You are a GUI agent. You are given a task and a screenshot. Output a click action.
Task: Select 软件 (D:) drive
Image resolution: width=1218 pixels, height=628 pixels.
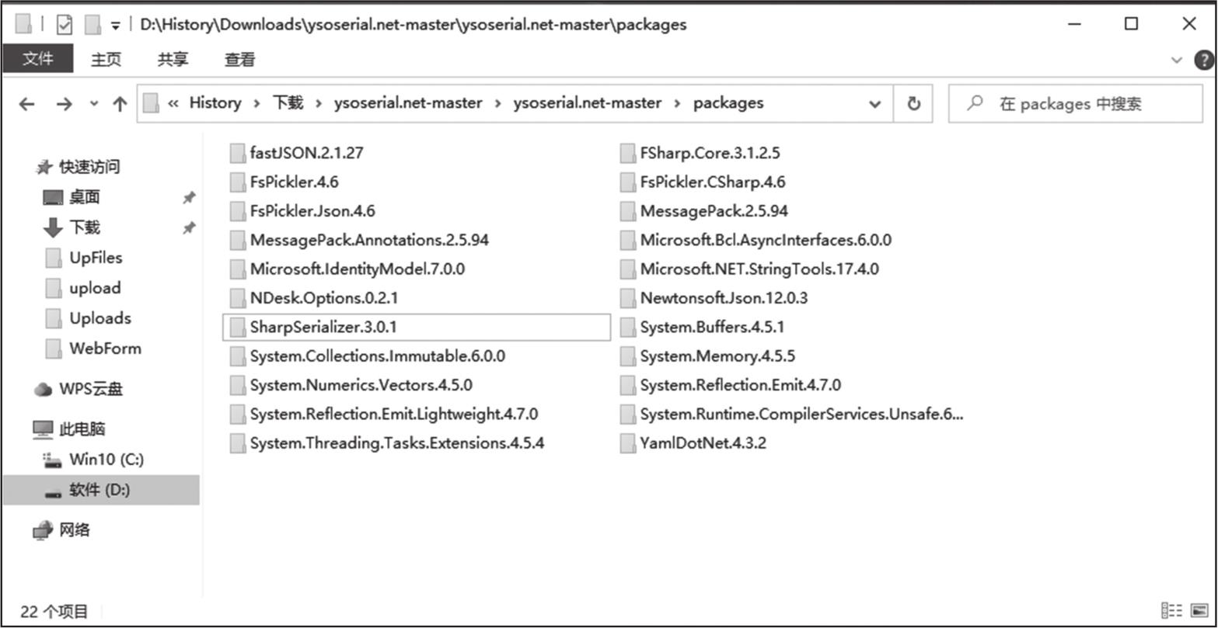(101, 490)
